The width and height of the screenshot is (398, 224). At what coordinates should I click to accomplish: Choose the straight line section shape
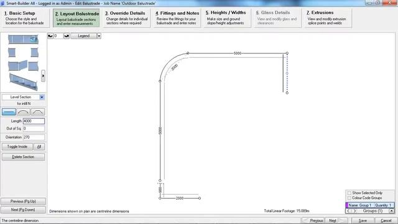[x=9, y=112]
